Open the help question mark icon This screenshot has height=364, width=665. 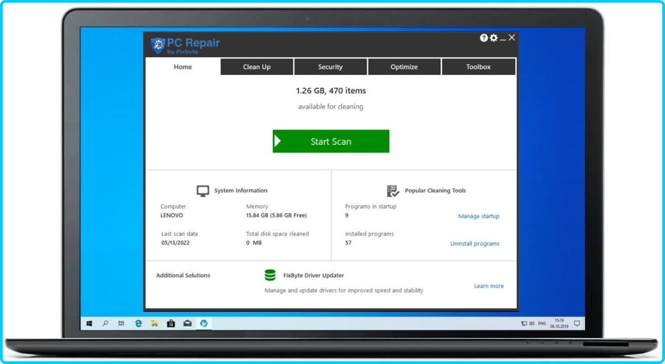pyautogui.click(x=484, y=38)
